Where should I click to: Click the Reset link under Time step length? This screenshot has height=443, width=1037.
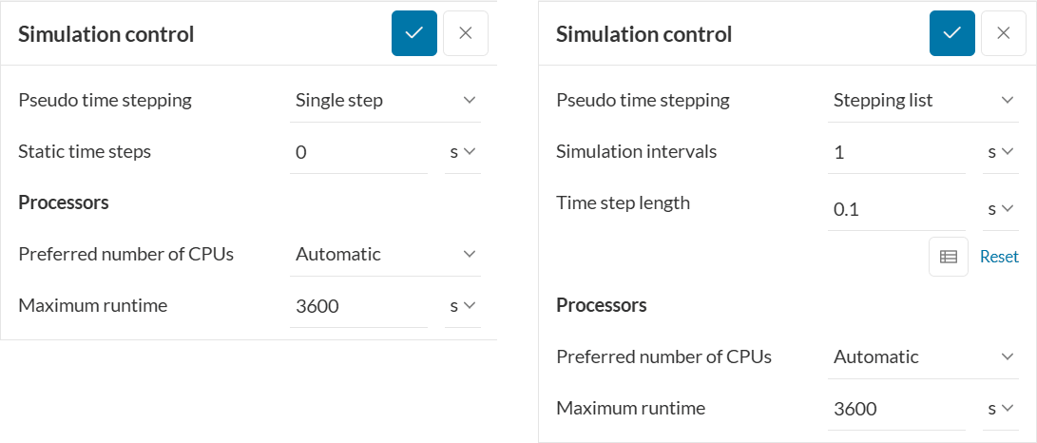pyautogui.click(x=999, y=257)
